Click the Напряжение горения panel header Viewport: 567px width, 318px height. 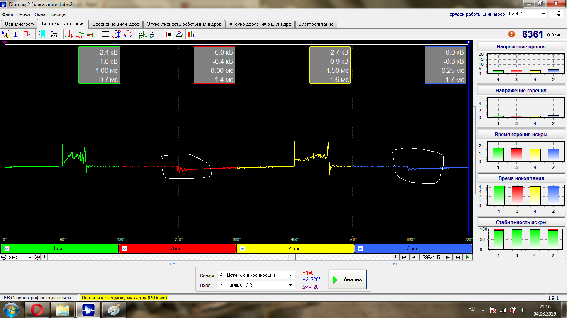point(521,90)
